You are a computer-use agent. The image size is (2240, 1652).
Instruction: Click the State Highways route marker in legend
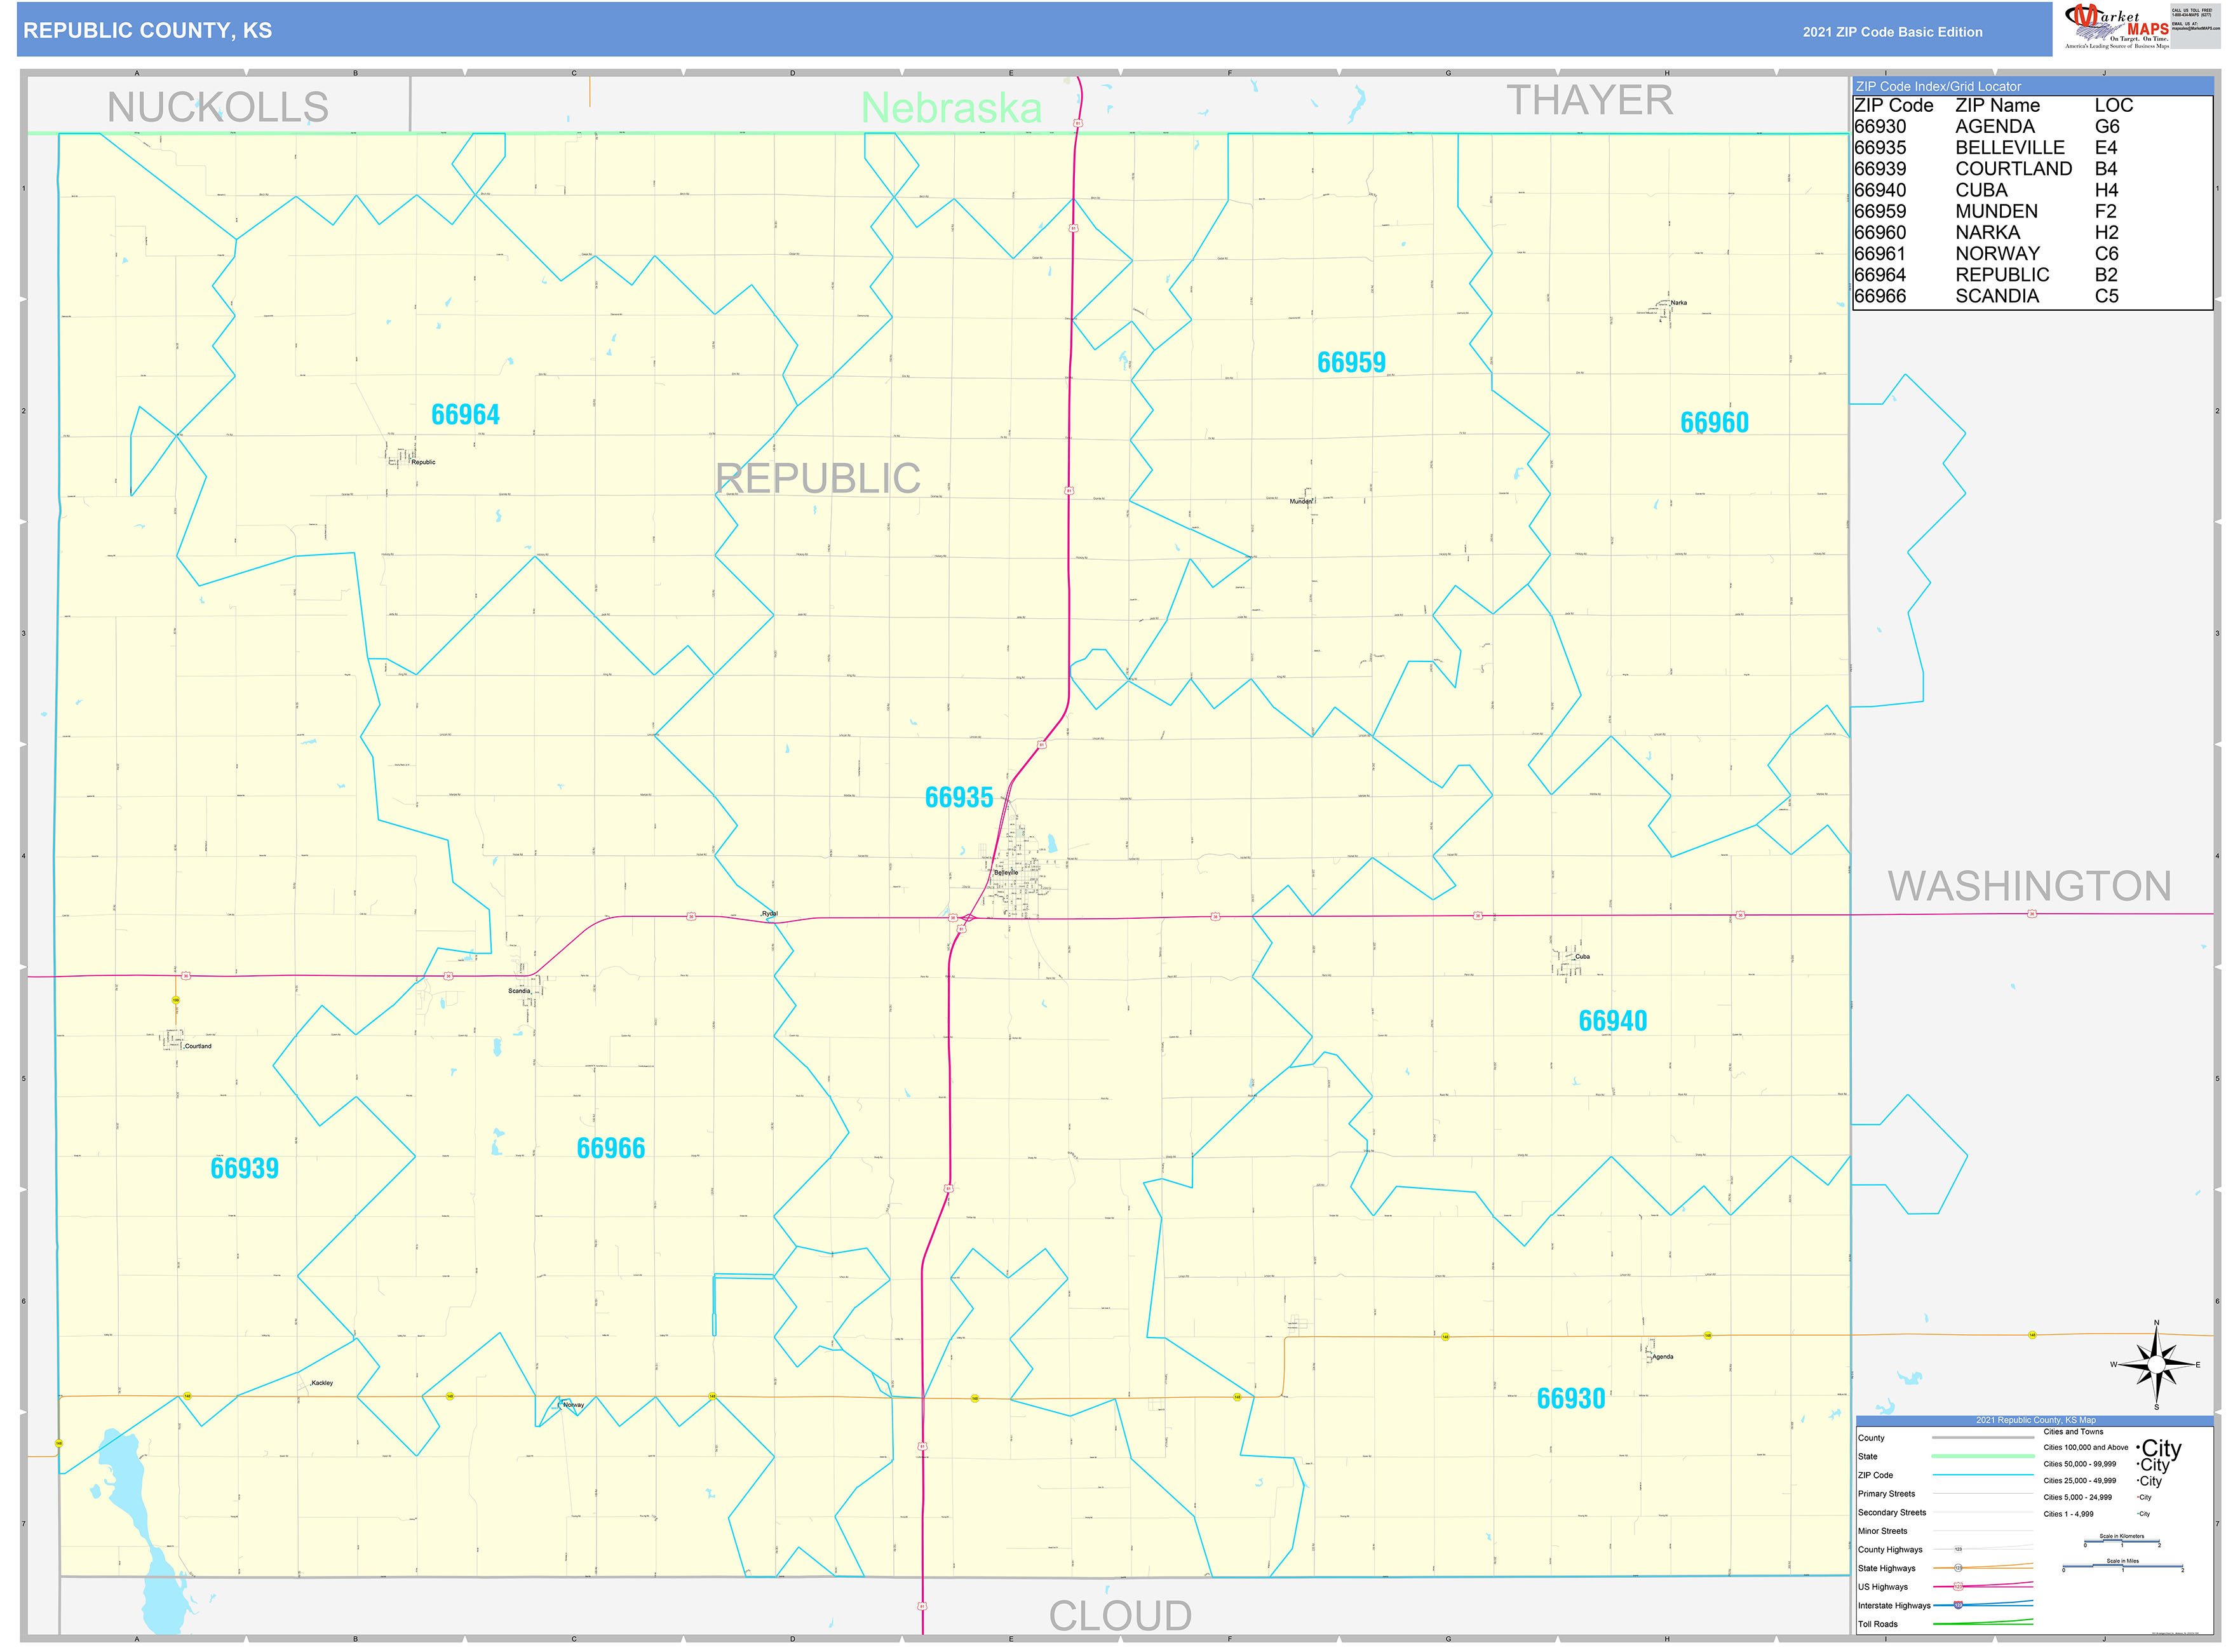click(x=1958, y=1568)
